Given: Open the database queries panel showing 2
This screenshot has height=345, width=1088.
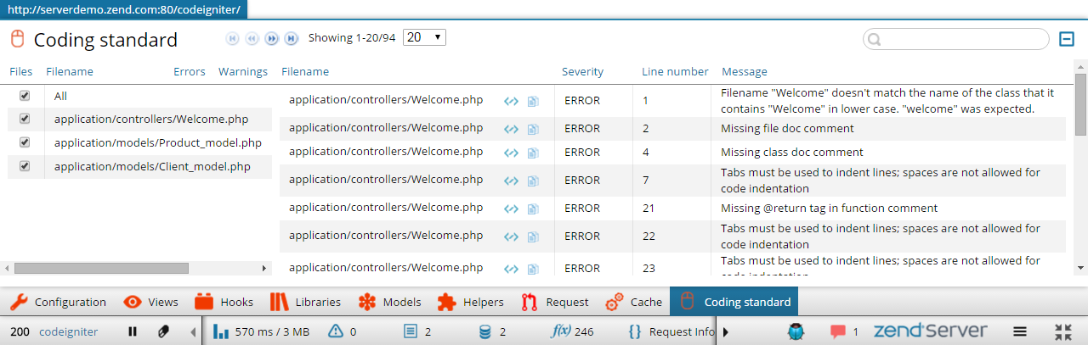Looking at the screenshot, I should click(x=492, y=331).
